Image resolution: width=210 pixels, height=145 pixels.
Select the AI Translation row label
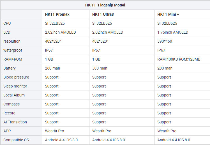click(15, 122)
